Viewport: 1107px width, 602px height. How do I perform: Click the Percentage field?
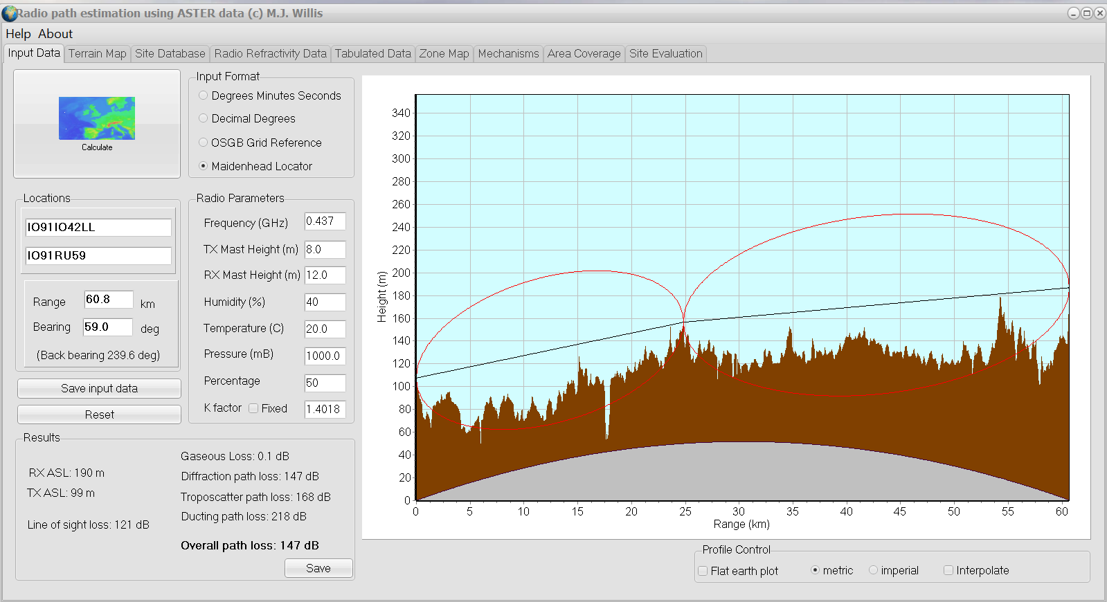(x=325, y=383)
